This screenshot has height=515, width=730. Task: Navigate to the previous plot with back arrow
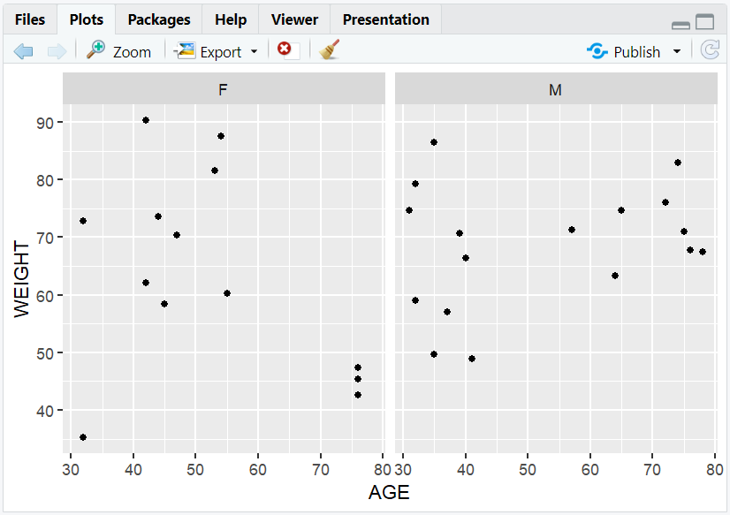tap(23, 51)
